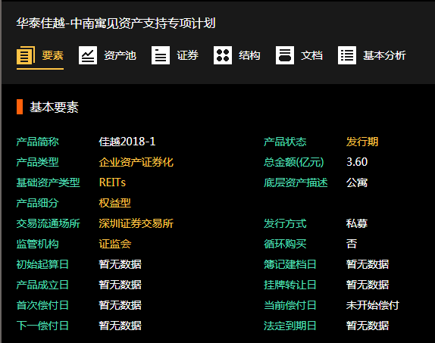
Task: Open the 深圳证券交易所 link
Action: point(136,223)
